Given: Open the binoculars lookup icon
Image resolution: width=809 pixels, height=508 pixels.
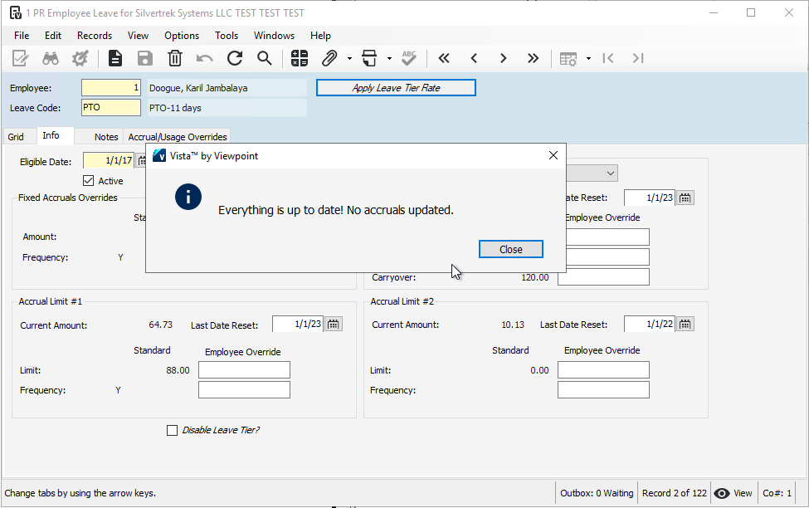Looking at the screenshot, I should (50, 58).
